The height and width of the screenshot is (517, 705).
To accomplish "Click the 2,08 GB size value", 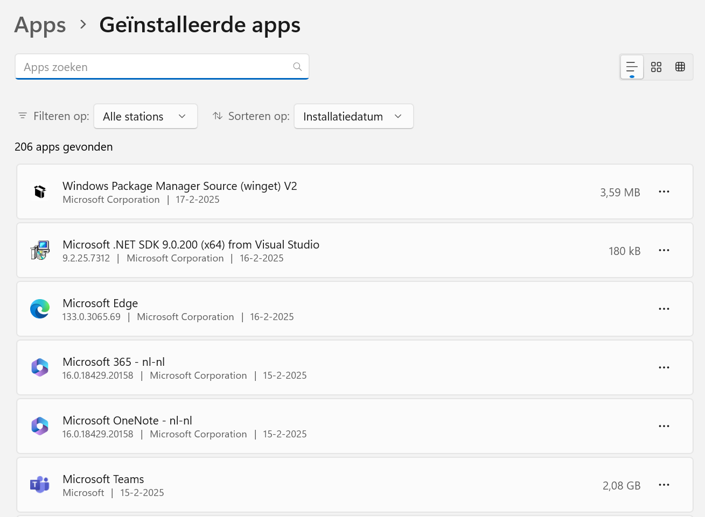I will click(622, 486).
